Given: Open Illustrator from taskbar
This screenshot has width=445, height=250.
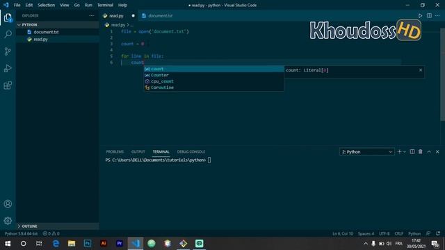Looking at the screenshot, I should click(x=104, y=244).
